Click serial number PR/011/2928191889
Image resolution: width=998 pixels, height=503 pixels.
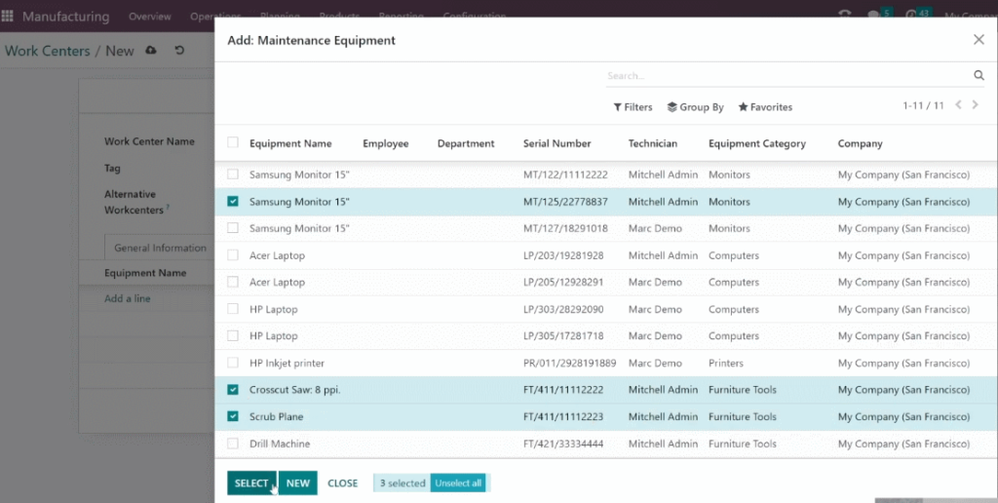[x=569, y=363]
